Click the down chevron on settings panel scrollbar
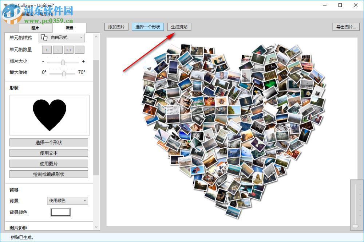Screen dimensions: 364x242 pyautogui.click(x=96, y=226)
